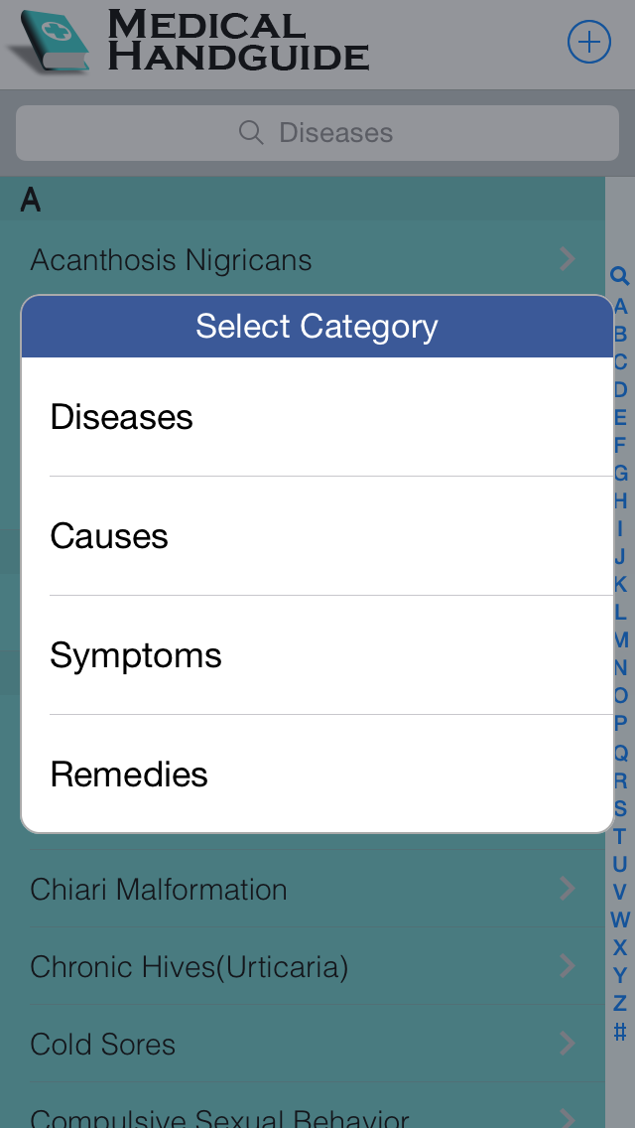
Task: Jump to letter T in index
Action: [620, 836]
